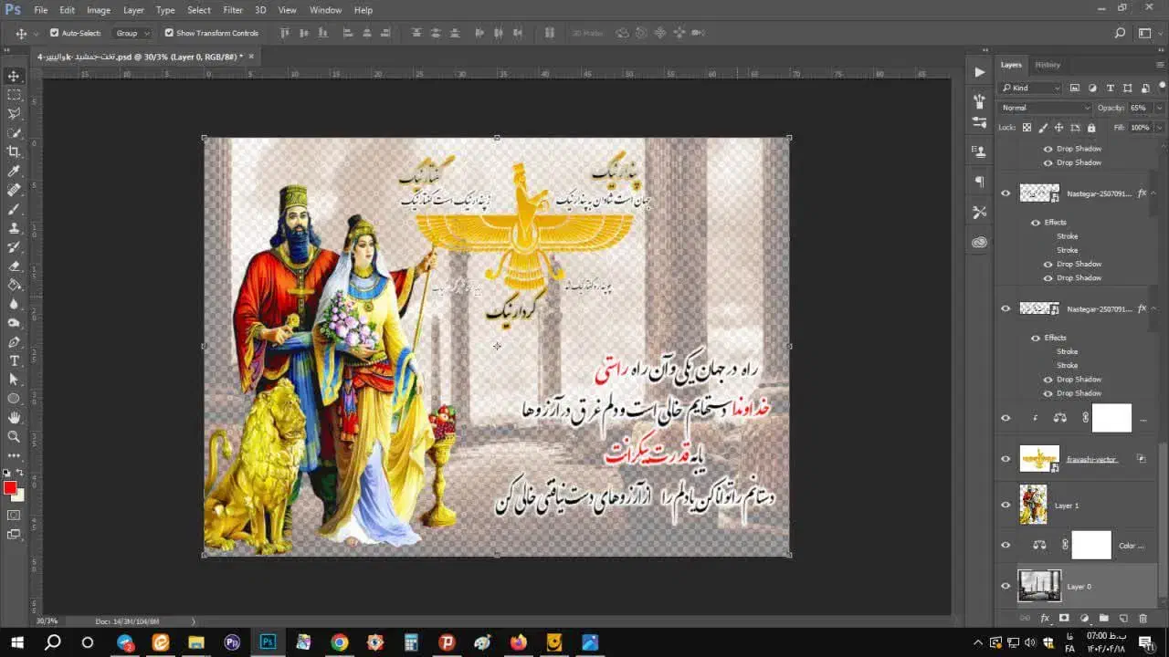Open the Group auto-select dropdown
Image resolution: width=1169 pixels, height=657 pixels.
click(132, 33)
